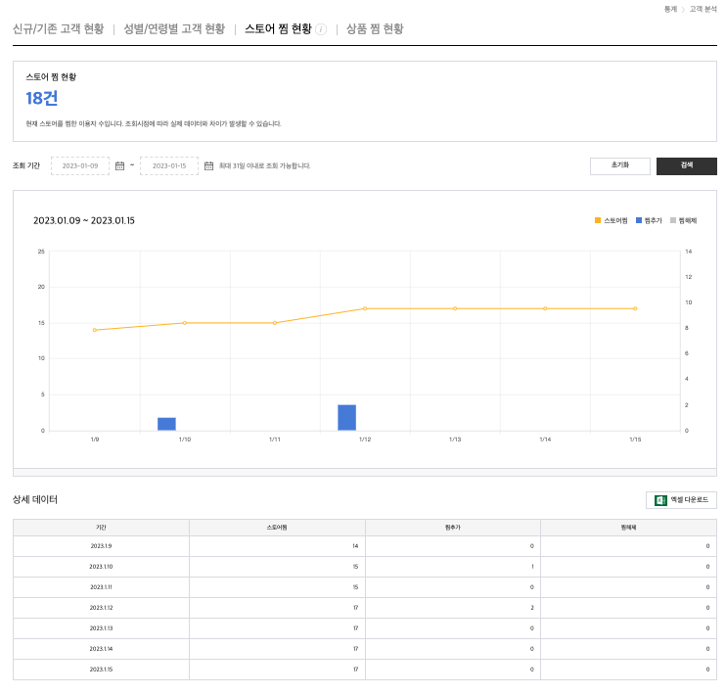
Task: Click the 스토어찜 line point at 1/9
Action: [x=95, y=330]
